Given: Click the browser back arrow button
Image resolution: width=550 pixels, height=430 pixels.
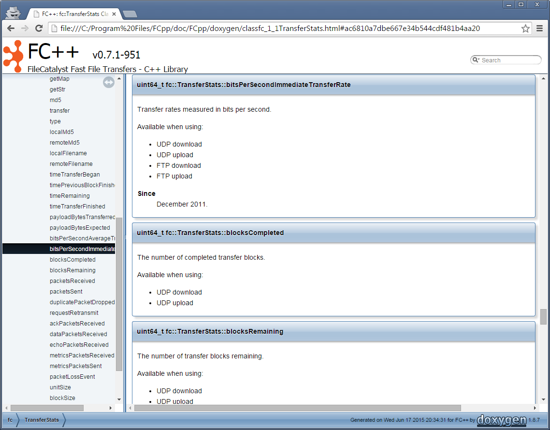Looking at the screenshot, I should click(x=11, y=29).
